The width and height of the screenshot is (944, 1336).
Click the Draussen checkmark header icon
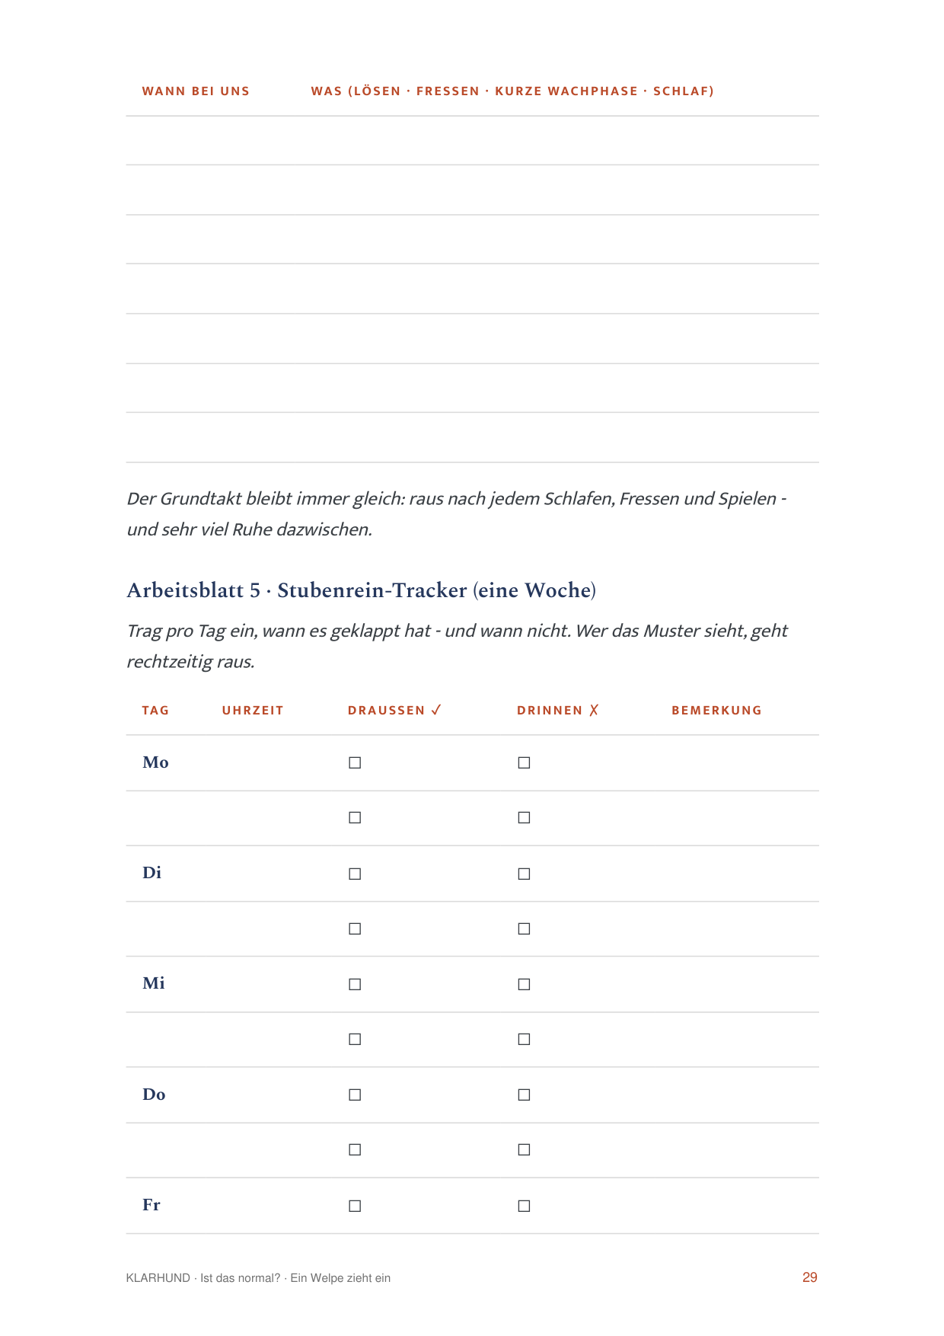click(436, 710)
